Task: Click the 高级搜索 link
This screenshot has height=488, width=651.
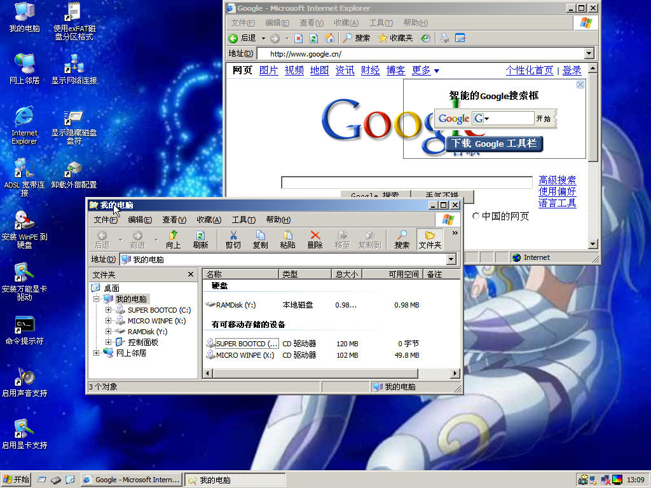Action: pyautogui.click(x=557, y=180)
